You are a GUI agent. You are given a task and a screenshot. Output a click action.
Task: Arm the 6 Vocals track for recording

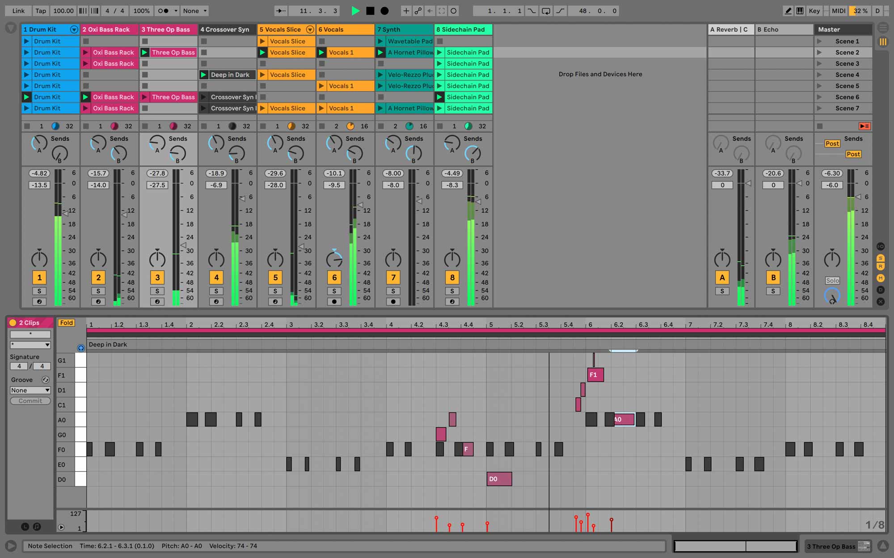click(x=334, y=301)
